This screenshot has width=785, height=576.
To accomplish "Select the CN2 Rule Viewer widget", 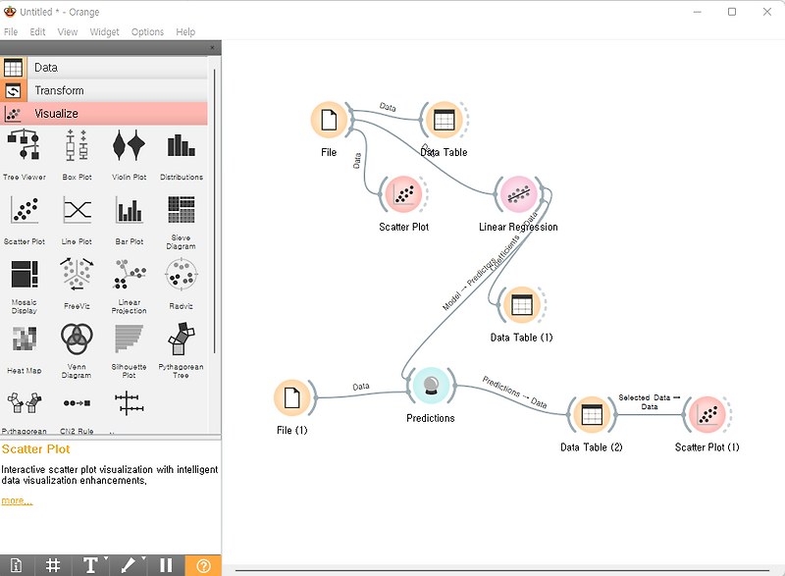I will coord(77,411).
